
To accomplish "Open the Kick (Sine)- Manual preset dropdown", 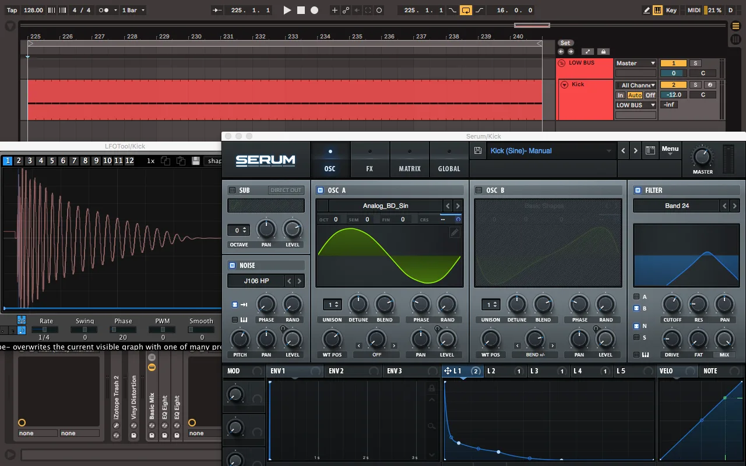I will point(551,151).
